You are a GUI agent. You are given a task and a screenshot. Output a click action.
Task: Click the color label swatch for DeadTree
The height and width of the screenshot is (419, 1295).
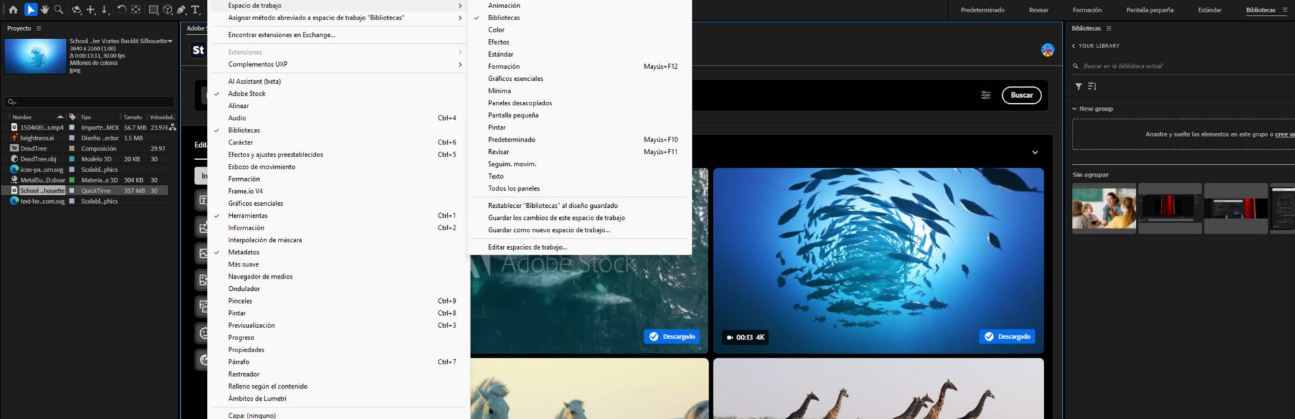(x=72, y=148)
